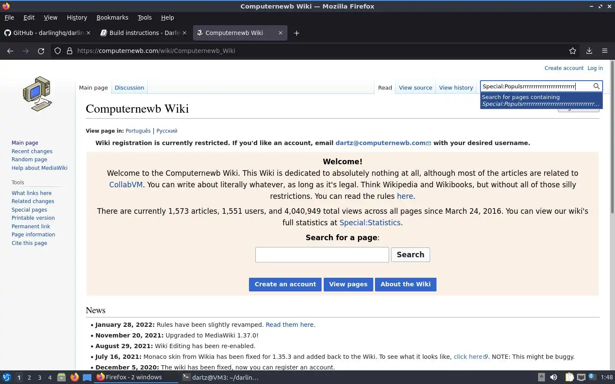Viewport: 615px width, 384px height.
Task: Open Recent changes in sidebar
Action: pyautogui.click(x=32, y=151)
